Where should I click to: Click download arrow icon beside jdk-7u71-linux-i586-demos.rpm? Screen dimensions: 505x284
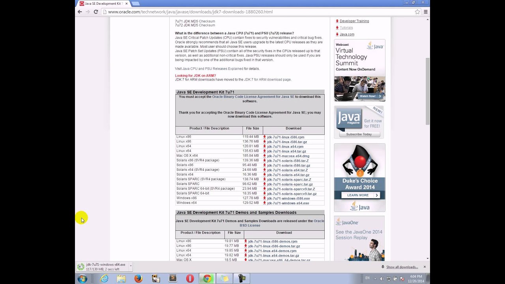pos(246,241)
